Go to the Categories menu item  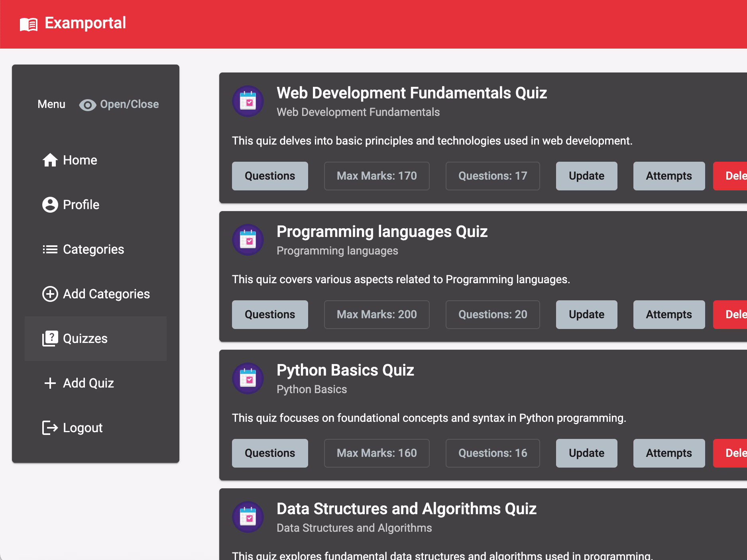click(93, 249)
